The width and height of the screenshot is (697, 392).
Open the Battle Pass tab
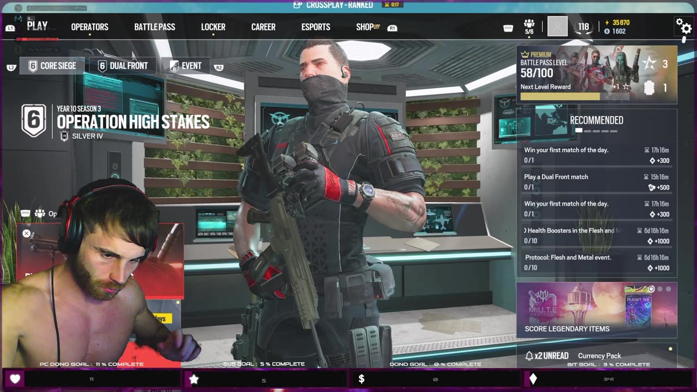(155, 27)
